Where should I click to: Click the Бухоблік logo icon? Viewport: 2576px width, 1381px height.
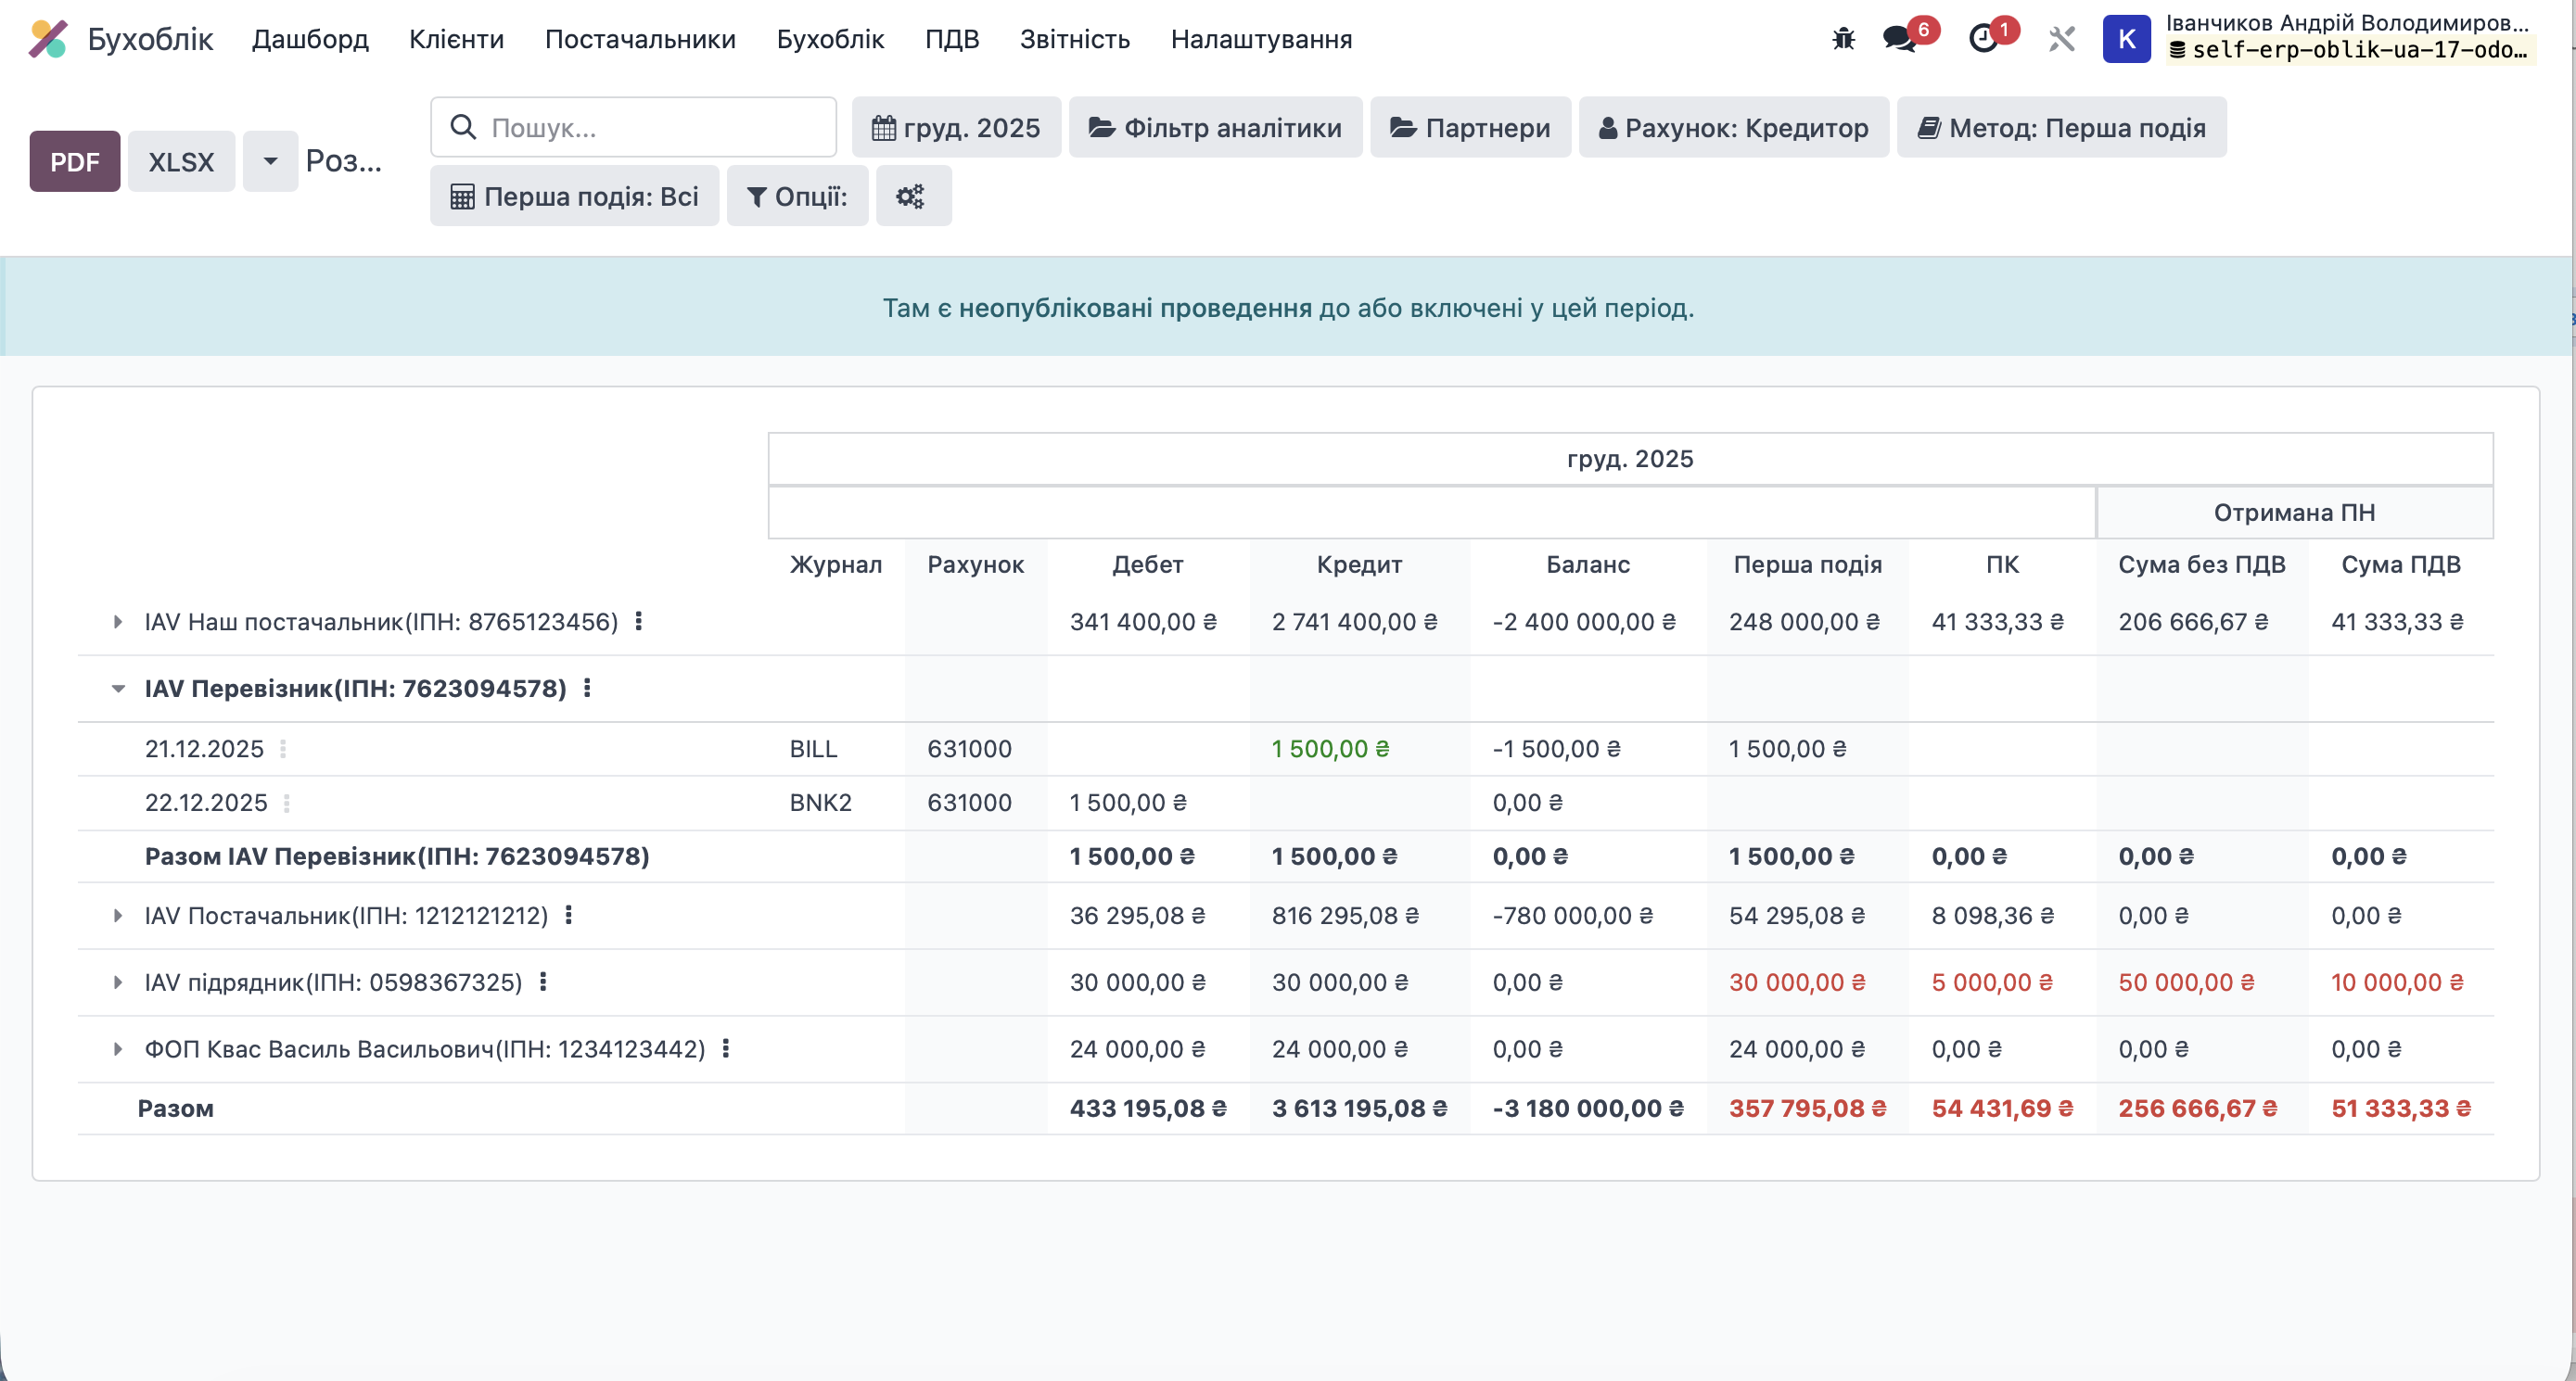[48, 39]
